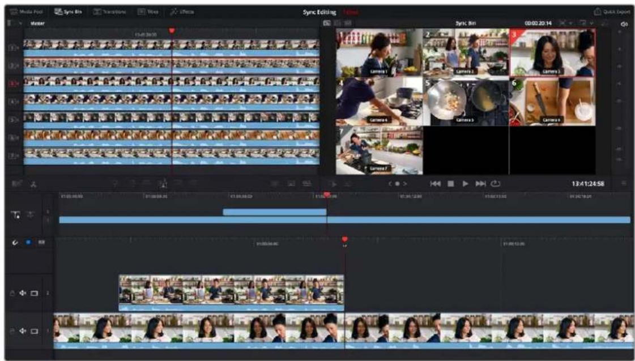635x361 pixels.
Task: Click the sync bin red playhead marker
Action: (172, 31)
